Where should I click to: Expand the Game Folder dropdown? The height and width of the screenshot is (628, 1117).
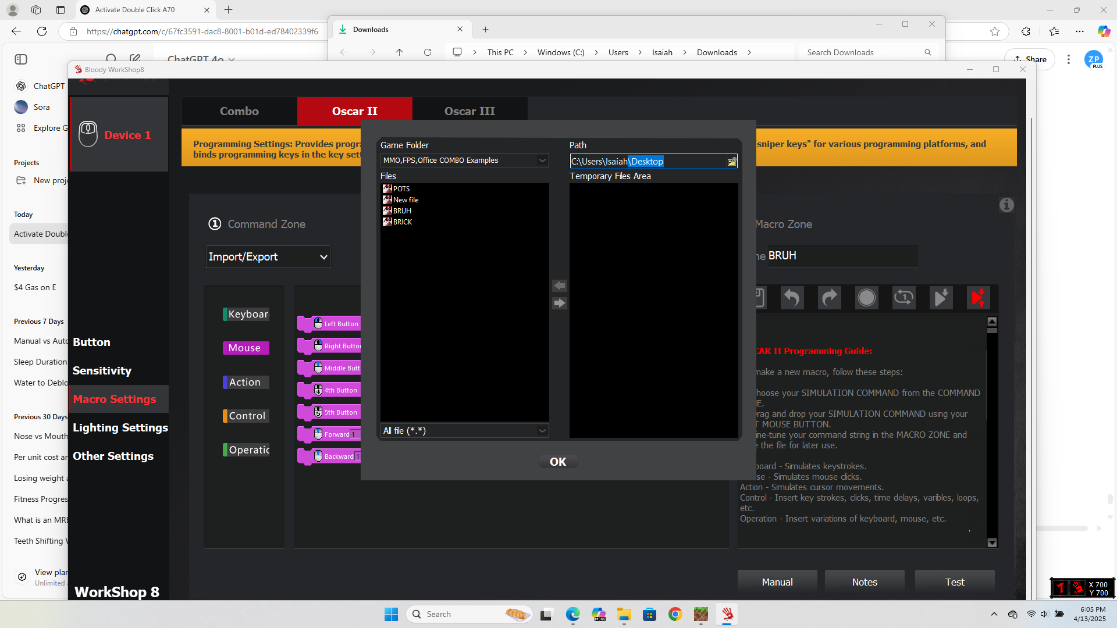click(x=542, y=160)
